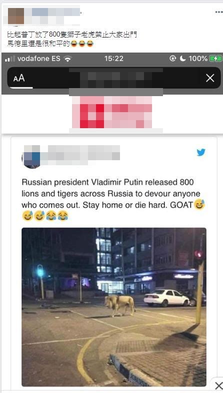The image size is (223, 393).
Task: Click the Twitter bird logo
Action: point(201,152)
